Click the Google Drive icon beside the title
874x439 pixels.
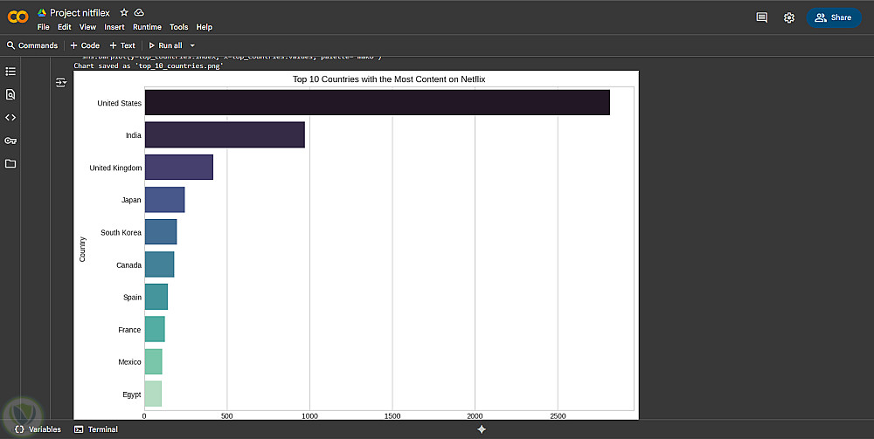pos(42,13)
